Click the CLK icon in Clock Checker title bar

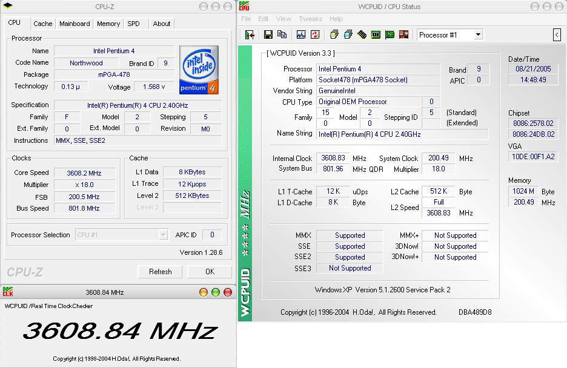8,292
